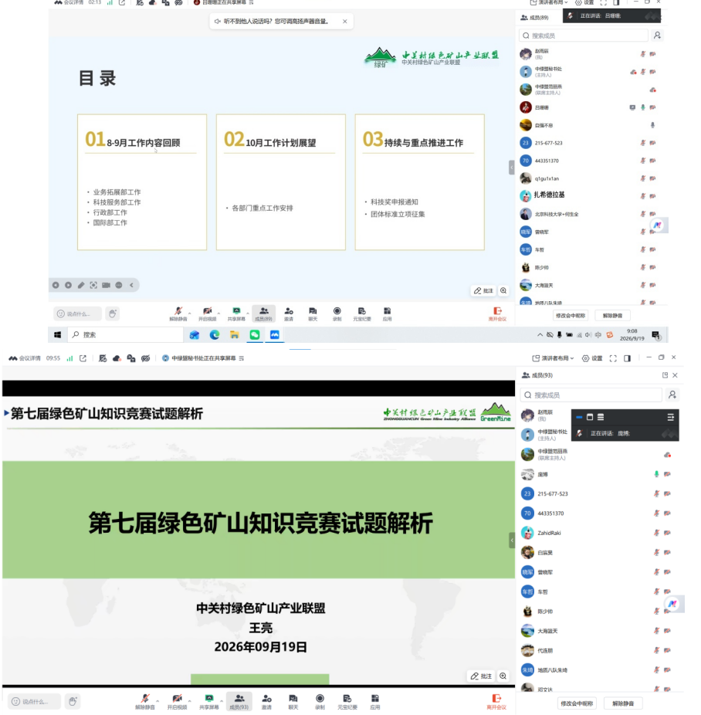701x715 pixels.
Task: Click Windows taskbar 搜索 box
Action: pos(126,334)
